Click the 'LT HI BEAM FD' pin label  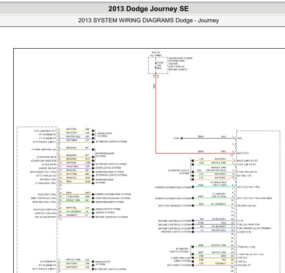[x=48, y=262]
